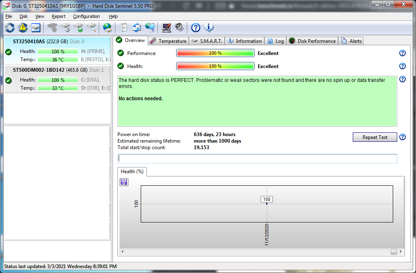Click the speaker sound toolbar icon
Image resolution: width=416 pixels, height=273 pixels.
pyautogui.click(x=179, y=28)
